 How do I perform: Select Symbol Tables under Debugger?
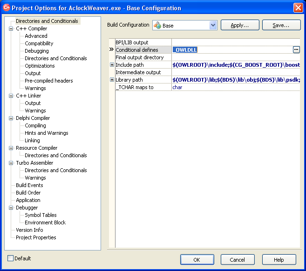point(41,215)
